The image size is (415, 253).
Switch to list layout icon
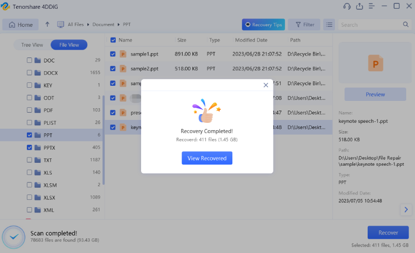[329, 24]
